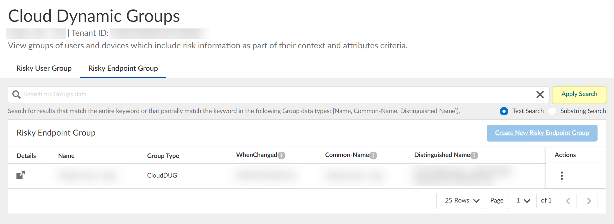Click the Name column header
Screen dimensions: 614x224
coord(66,156)
